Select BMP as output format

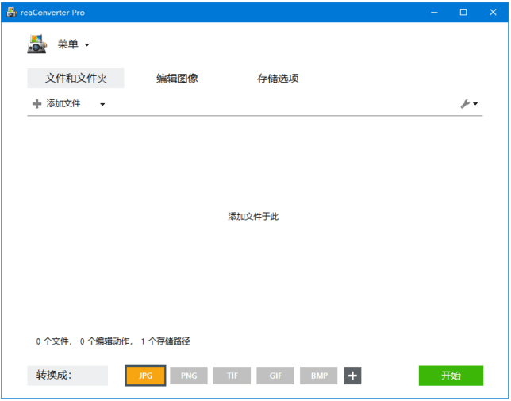click(x=319, y=376)
